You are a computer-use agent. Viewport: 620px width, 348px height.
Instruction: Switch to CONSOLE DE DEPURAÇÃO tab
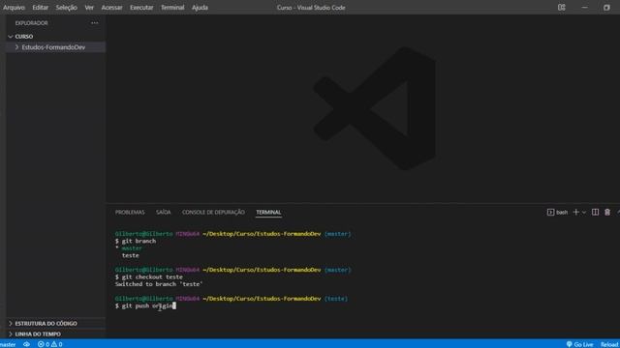pos(213,213)
